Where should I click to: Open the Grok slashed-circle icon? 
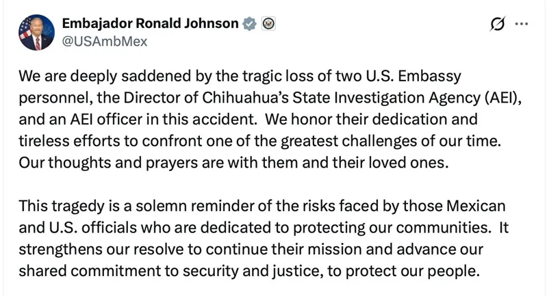point(498,24)
